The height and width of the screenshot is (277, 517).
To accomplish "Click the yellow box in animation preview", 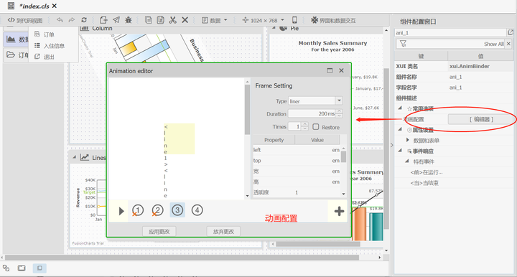I will (179, 138).
